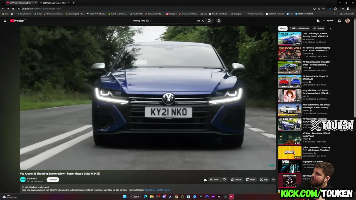
Task: Open the on-screen keyboard in search box
Action: click(199, 21)
